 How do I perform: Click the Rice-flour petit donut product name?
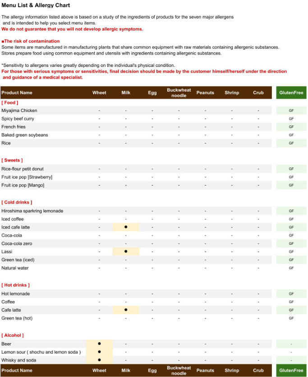[23, 169]
